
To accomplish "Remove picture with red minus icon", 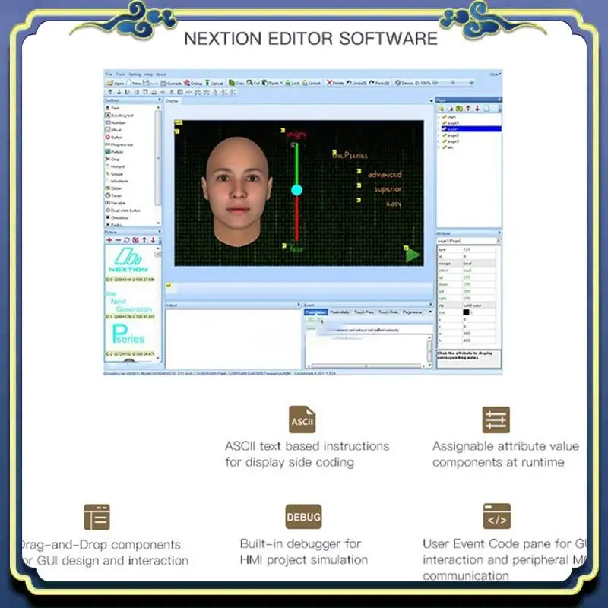I will coord(118,240).
